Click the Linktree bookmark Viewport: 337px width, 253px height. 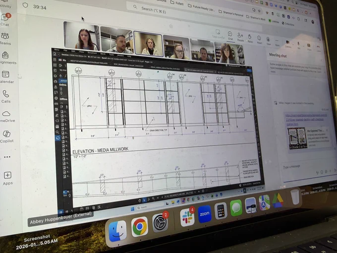pyautogui.click(x=274, y=21)
